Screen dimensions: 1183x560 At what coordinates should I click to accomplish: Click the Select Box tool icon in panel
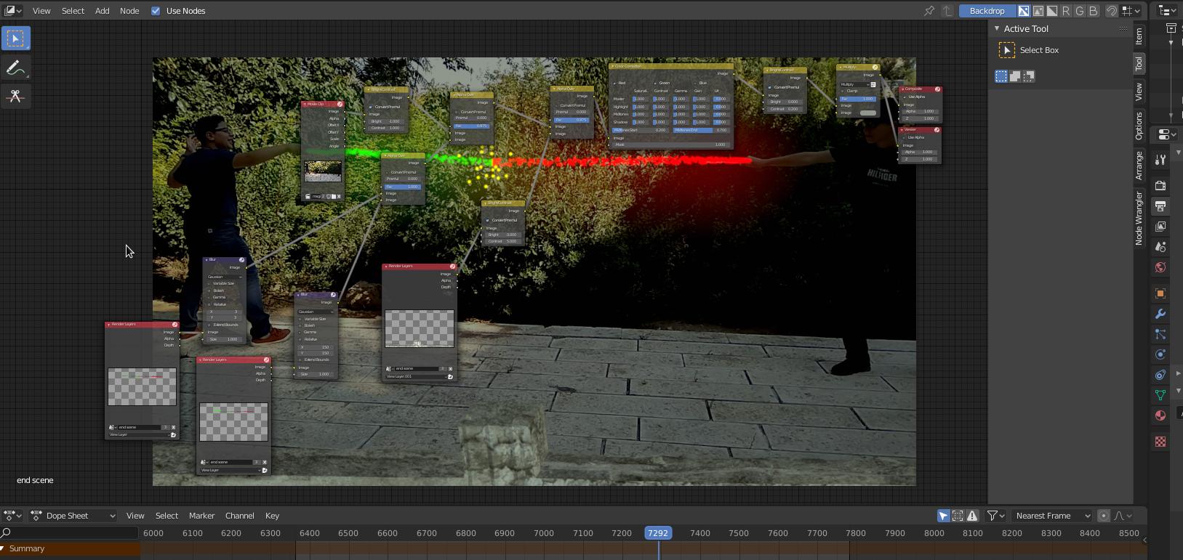(1007, 50)
